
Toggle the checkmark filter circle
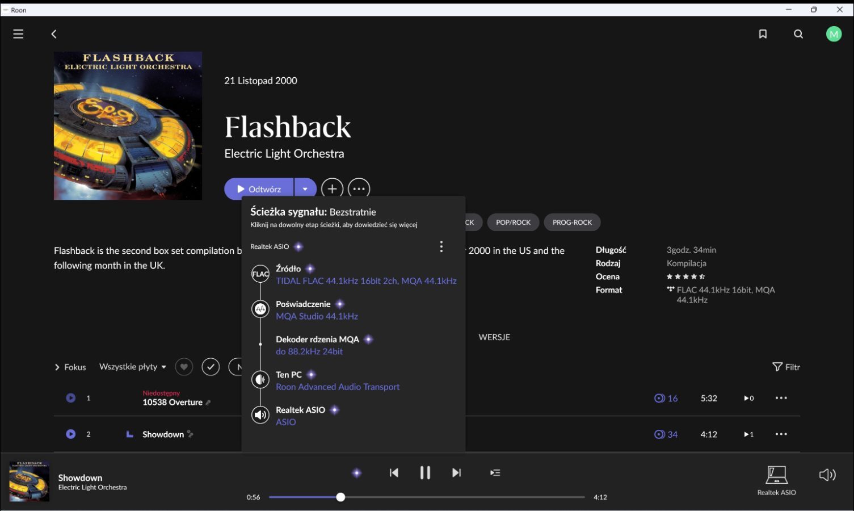(x=211, y=367)
